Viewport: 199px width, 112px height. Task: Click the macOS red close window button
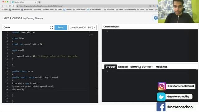point(3,2)
